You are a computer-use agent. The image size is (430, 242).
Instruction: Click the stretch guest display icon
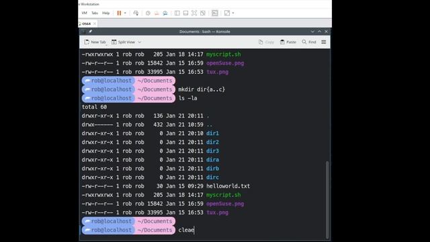(x=227, y=13)
